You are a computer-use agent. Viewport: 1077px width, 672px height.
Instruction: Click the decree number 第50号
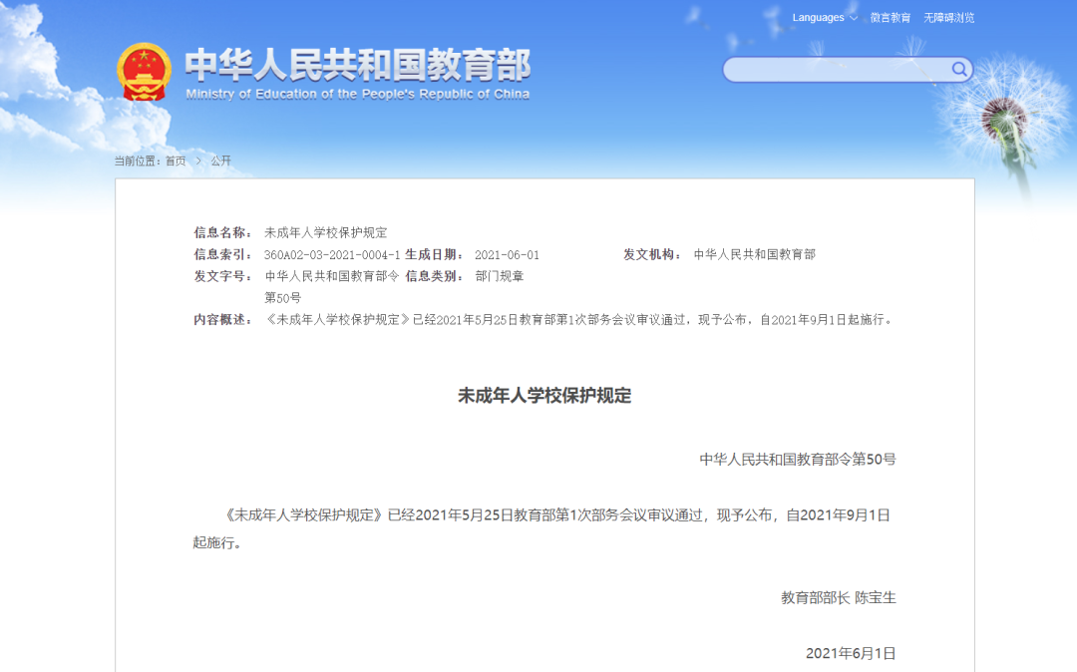pyautogui.click(x=282, y=297)
